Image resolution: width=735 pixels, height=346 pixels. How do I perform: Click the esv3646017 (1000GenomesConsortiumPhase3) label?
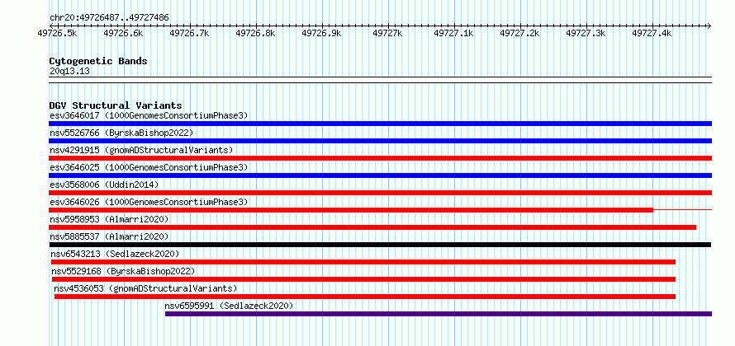click(149, 115)
